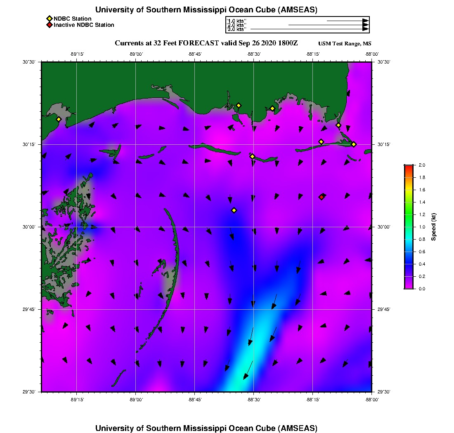Click the 'NDBC Station' legend text

(72, 19)
